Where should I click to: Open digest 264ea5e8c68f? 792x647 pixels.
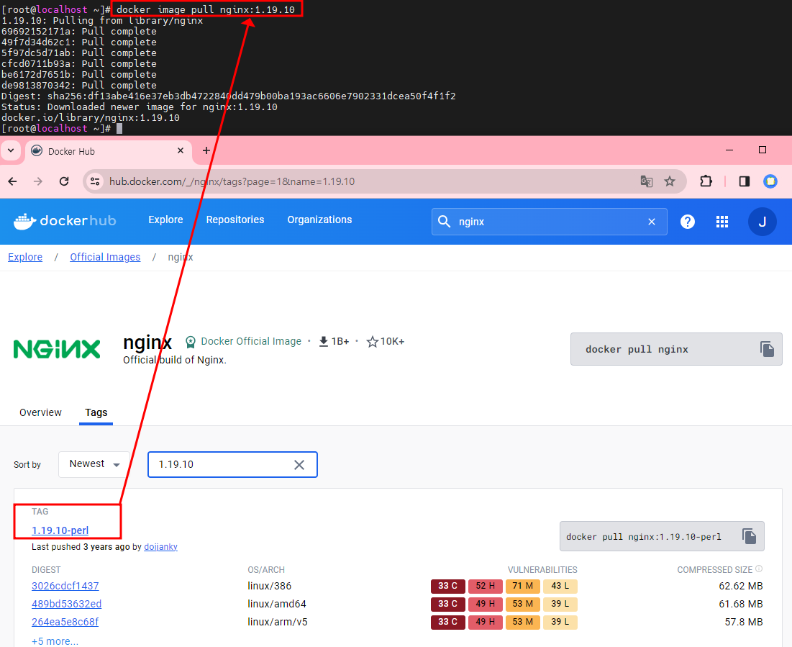65,622
